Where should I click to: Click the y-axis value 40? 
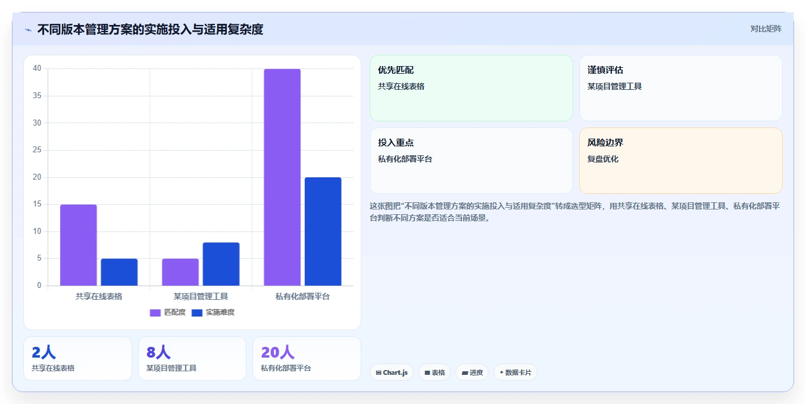pyautogui.click(x=37, y=68)
